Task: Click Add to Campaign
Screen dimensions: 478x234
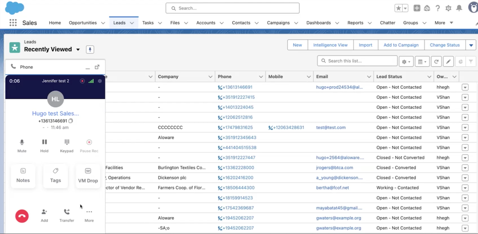Action: [x=401, y=45]
